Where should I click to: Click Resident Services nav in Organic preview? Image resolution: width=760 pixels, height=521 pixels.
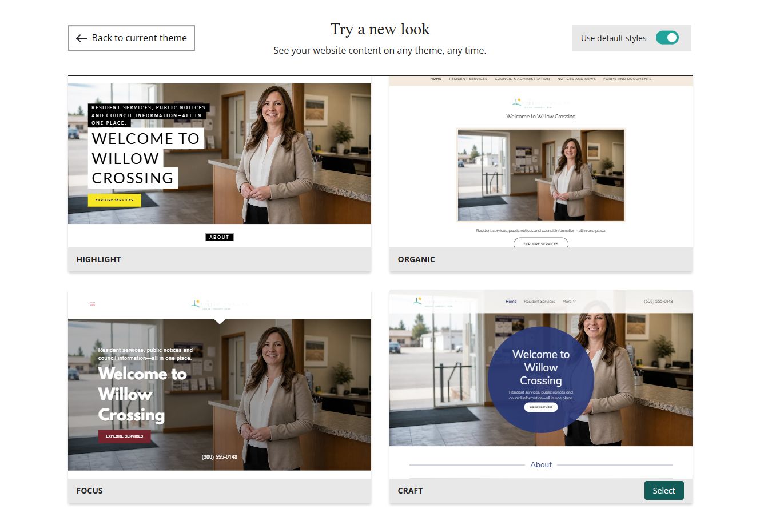point(468,79)
